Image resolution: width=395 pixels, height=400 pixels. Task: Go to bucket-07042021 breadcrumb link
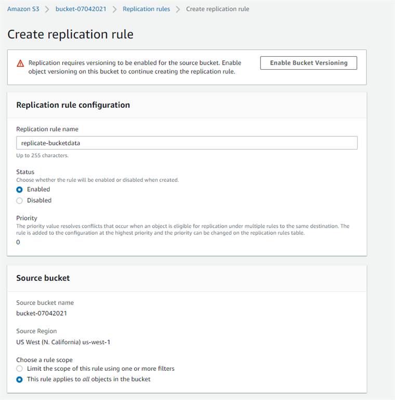click(x=81, y=9)
